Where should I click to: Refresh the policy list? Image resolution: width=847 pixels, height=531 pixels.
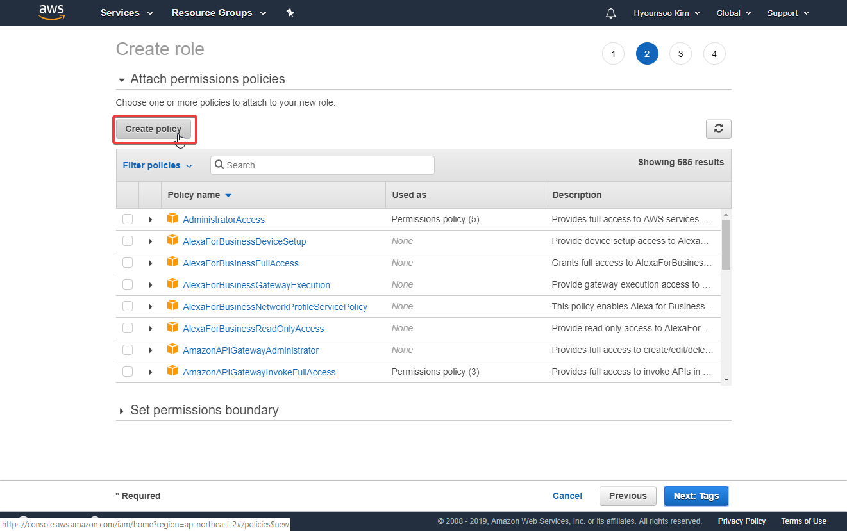coord(718,129)
